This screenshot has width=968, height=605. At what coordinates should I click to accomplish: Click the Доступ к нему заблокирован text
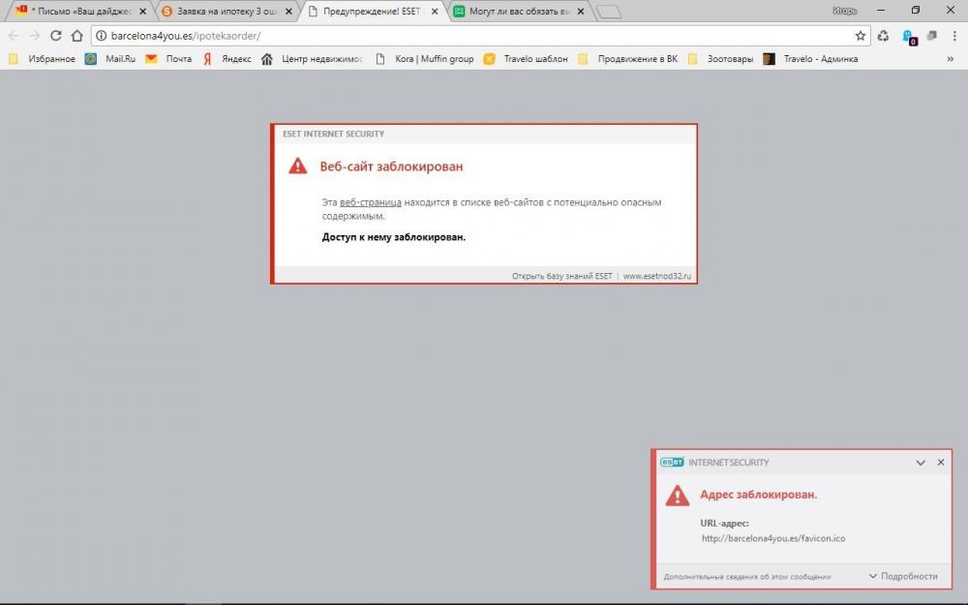point(394,237)
